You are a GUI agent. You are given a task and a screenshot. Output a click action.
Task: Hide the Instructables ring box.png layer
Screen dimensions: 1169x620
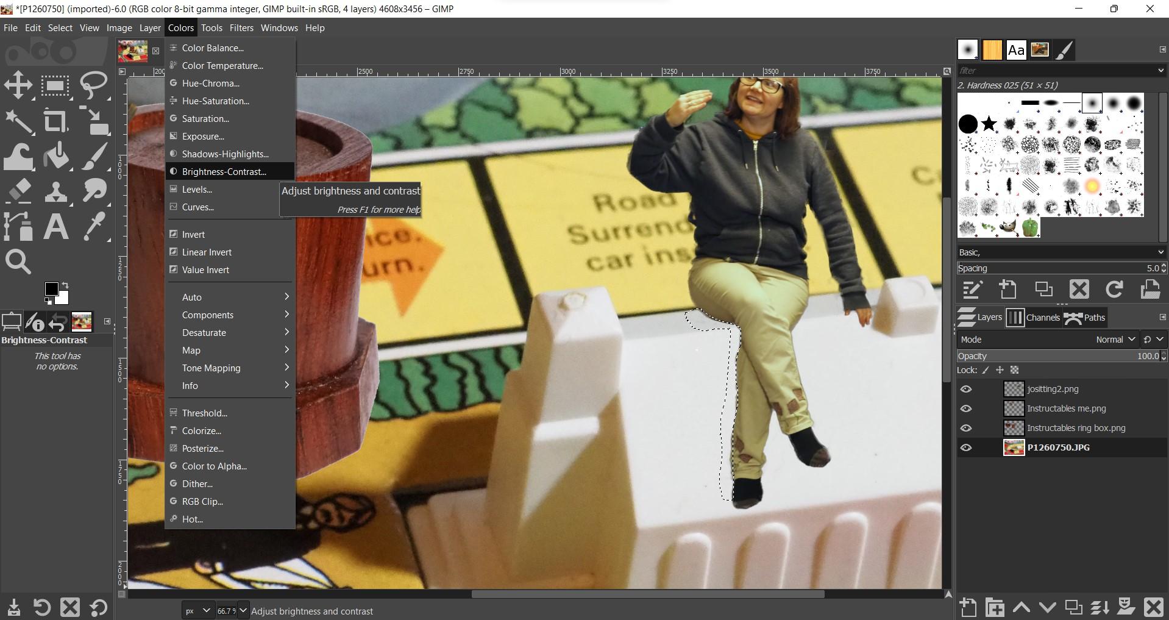tap(966, 428)
